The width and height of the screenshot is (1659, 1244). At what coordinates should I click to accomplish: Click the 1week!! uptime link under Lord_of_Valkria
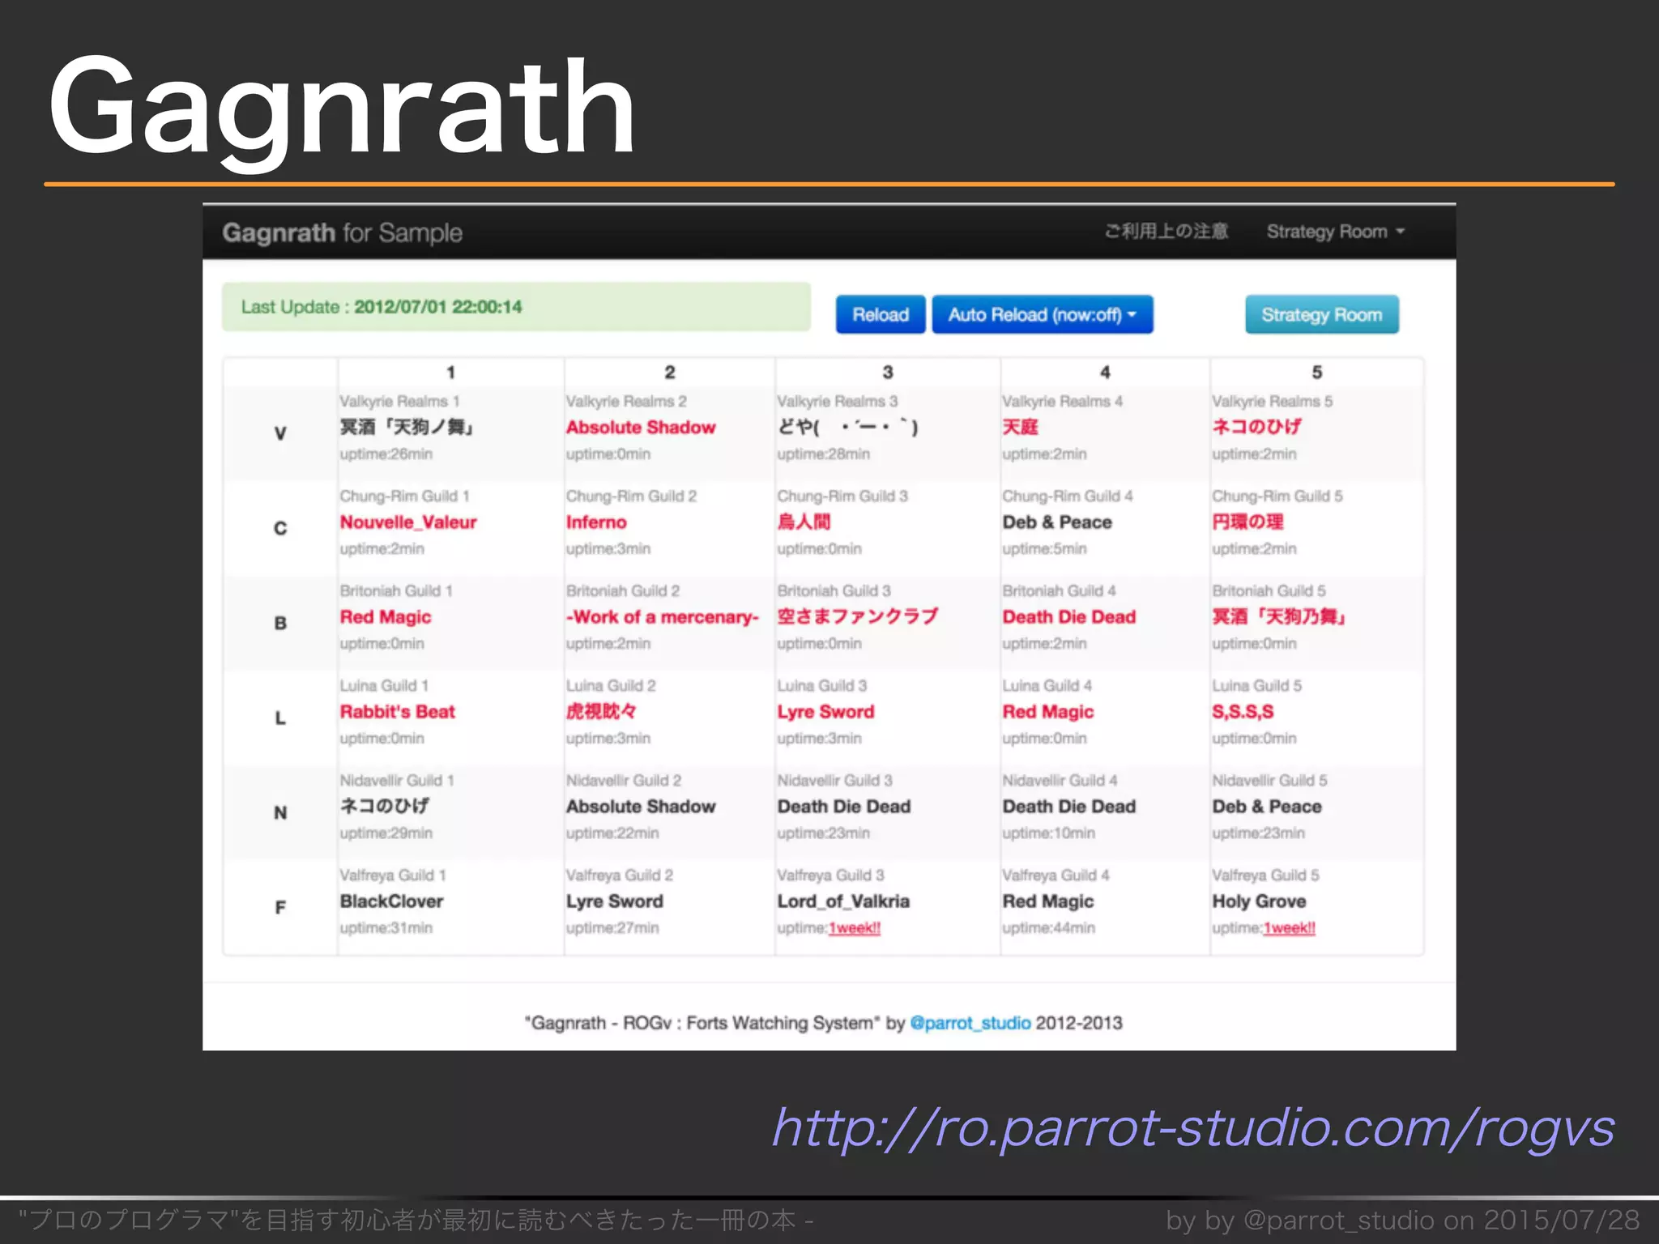[854, 928]
